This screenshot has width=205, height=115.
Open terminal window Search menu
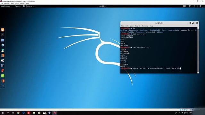tap(138, 26)
